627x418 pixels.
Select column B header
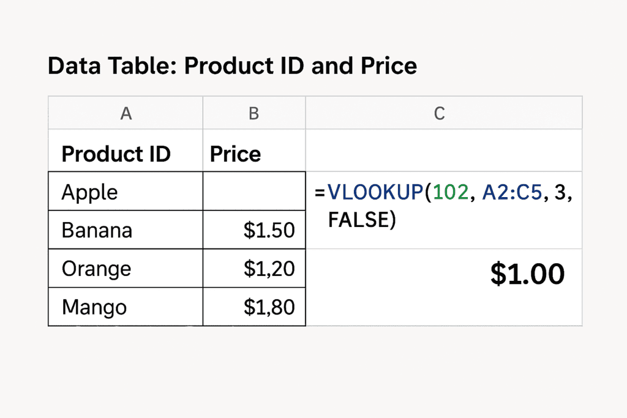(254, 113)
